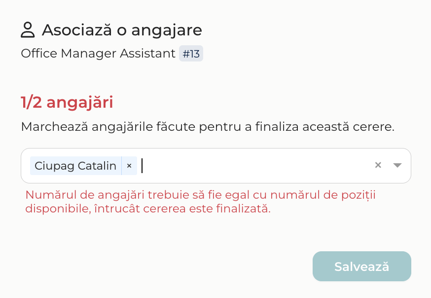The height and width of the screenshot is (298, 431).
Task: Save the hire association
Action: pos(362,266)
